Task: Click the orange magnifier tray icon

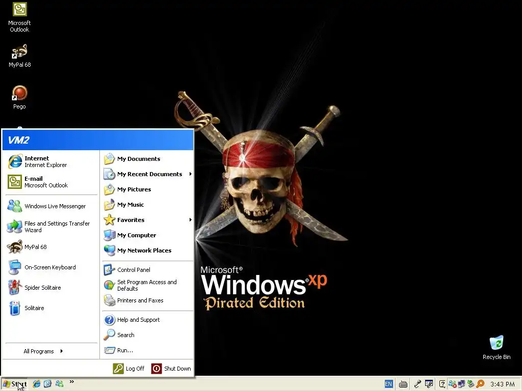Action: coord(480,384)
